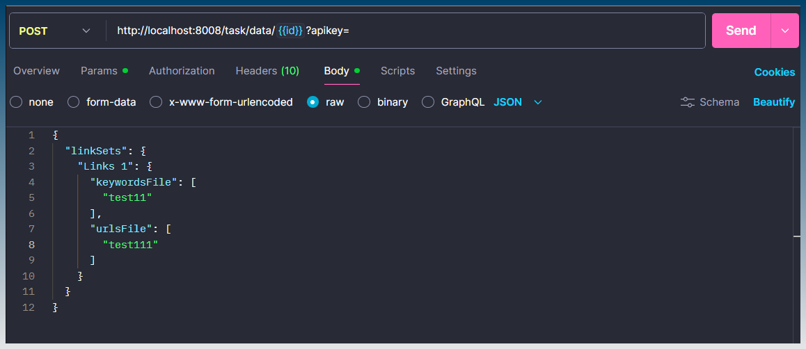Choose the GraphQL body type
Image resolution: width=806 pixels, height=349 pixels.
tap(428, 102)
